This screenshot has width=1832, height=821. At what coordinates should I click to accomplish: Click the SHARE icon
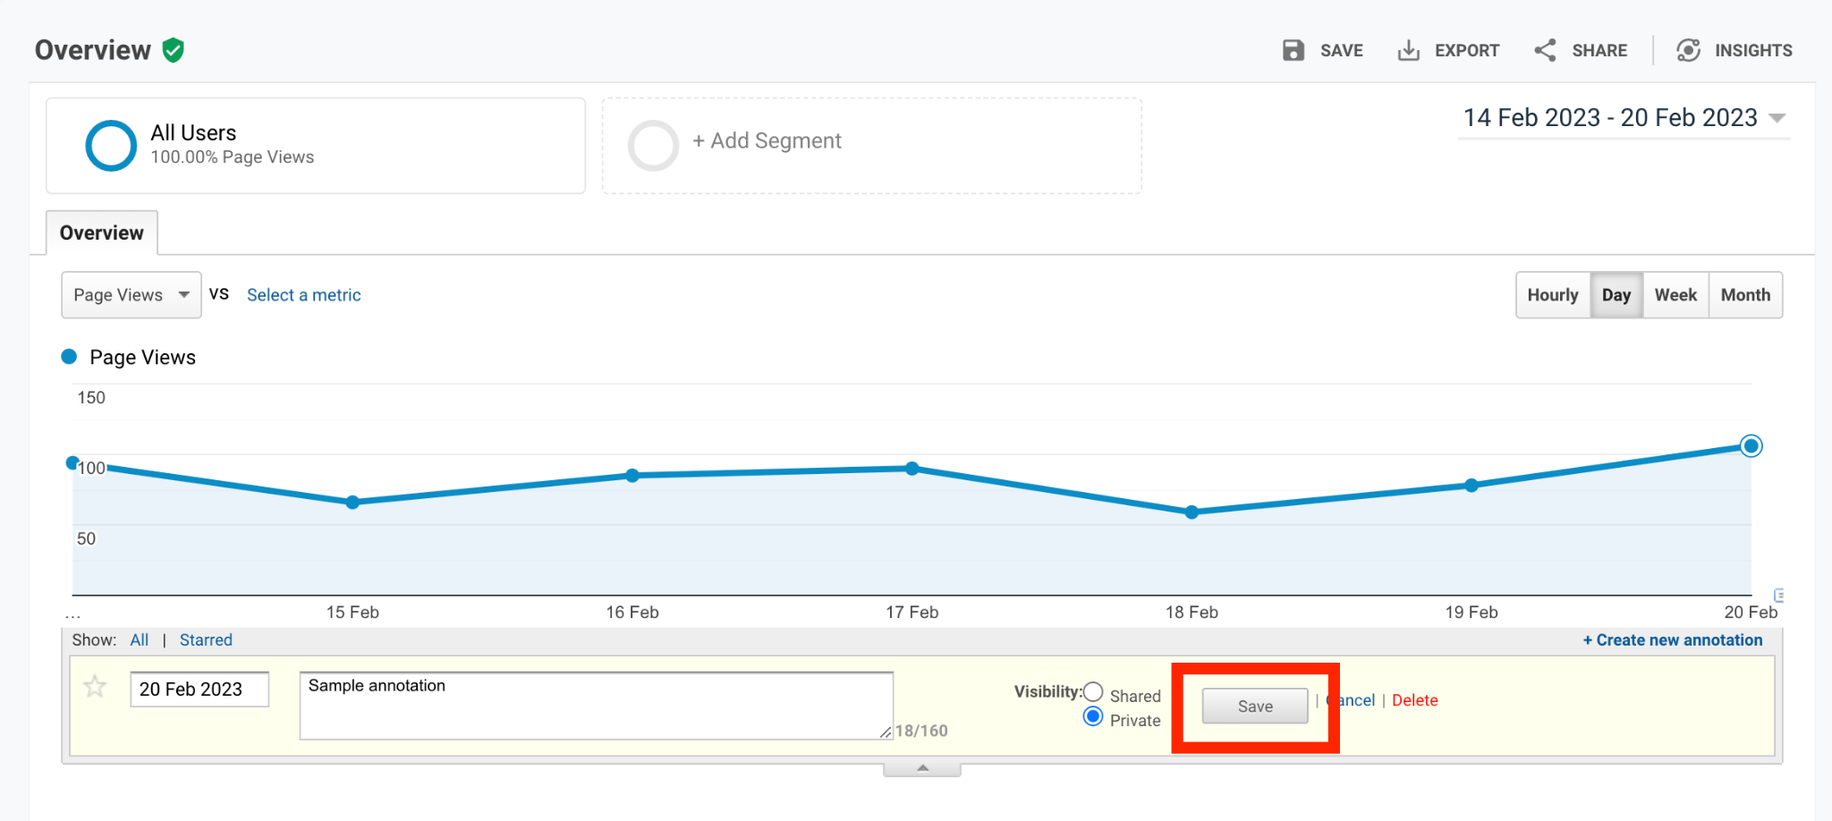click(x=1545, y=50)
